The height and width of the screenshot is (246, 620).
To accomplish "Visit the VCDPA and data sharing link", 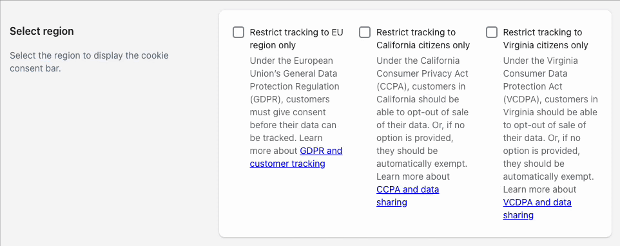I will pyautogui.click(x=537, y=209).
